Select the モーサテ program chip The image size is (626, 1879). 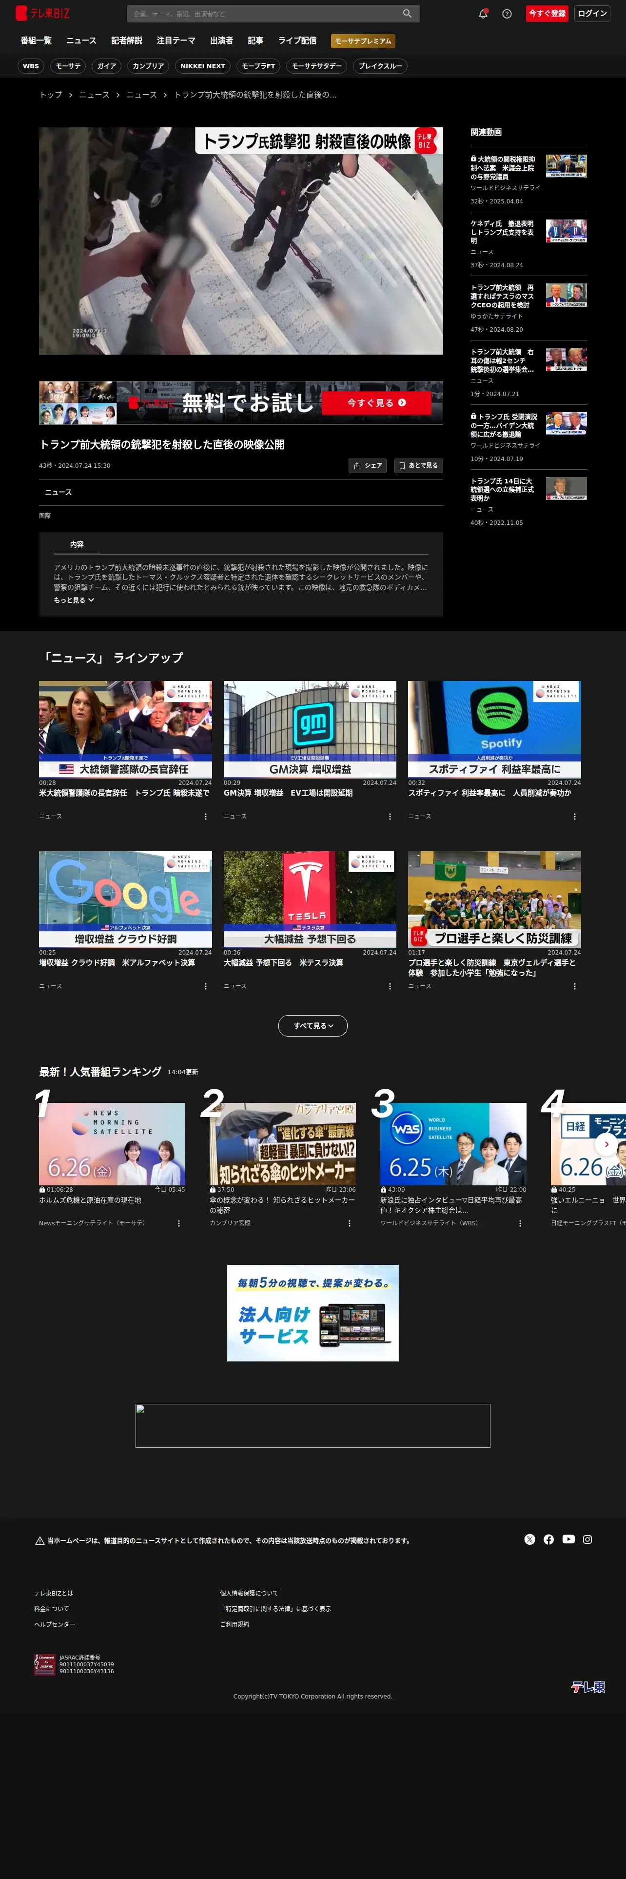point(69,66)
